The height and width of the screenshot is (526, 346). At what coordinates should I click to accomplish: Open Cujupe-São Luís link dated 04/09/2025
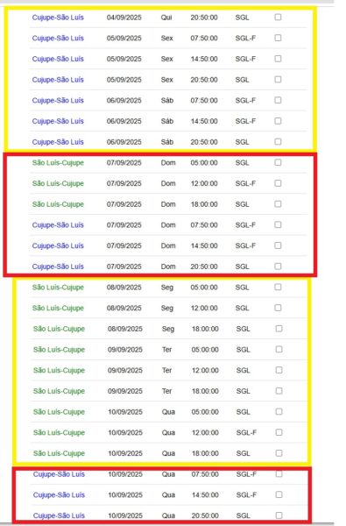[x=58, y=18]
